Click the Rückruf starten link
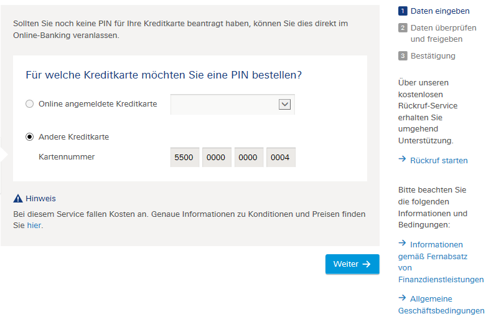The height and width of the screenshot is (324, 496). (439, 161)
